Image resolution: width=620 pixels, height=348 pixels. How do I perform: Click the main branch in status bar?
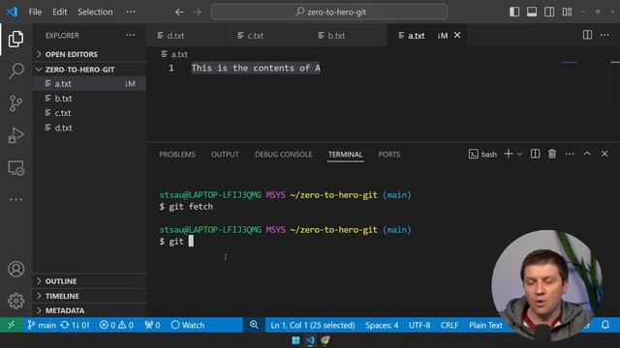[x=42, y=325]
